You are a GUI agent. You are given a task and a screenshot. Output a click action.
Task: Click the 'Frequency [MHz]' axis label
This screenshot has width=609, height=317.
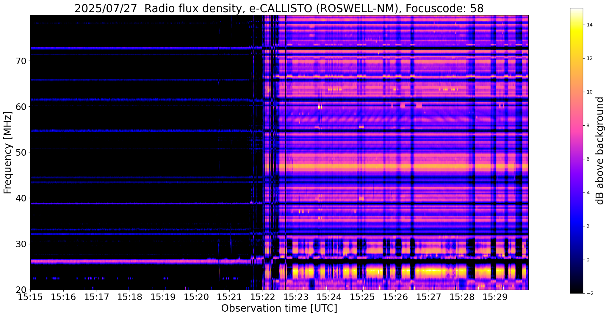click(8, 153)
